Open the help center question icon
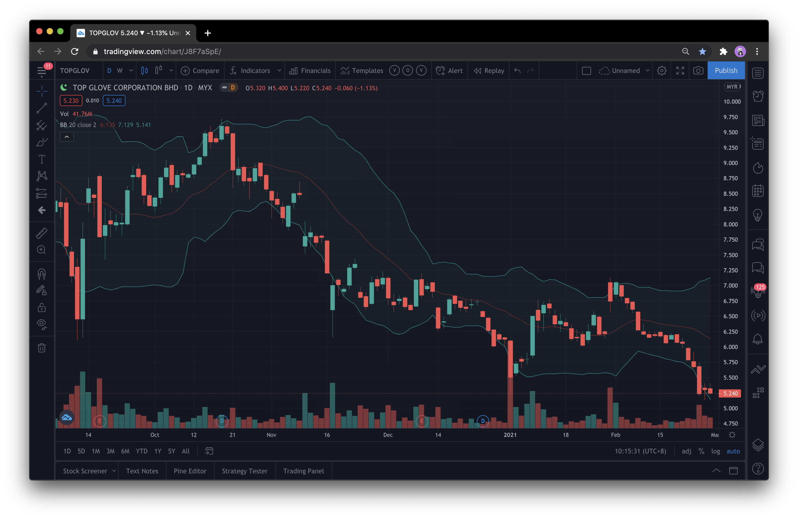The height and width of the screenshot is (519, 798). click(x=758, y=468)
